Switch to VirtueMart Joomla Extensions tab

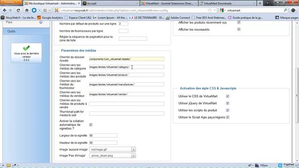169,3
